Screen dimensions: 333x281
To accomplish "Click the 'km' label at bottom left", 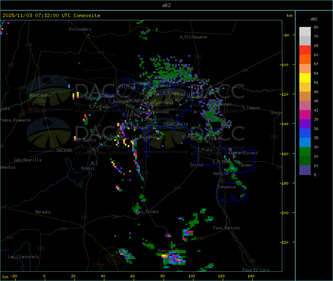I will (x=5, y=277).
